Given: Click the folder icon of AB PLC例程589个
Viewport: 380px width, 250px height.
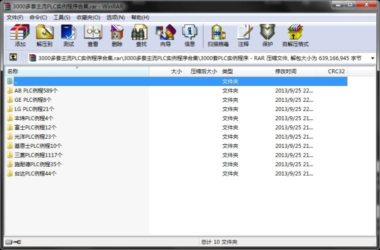Looking at the screenshot, I should pyautogui.click(x=10, y=91).
